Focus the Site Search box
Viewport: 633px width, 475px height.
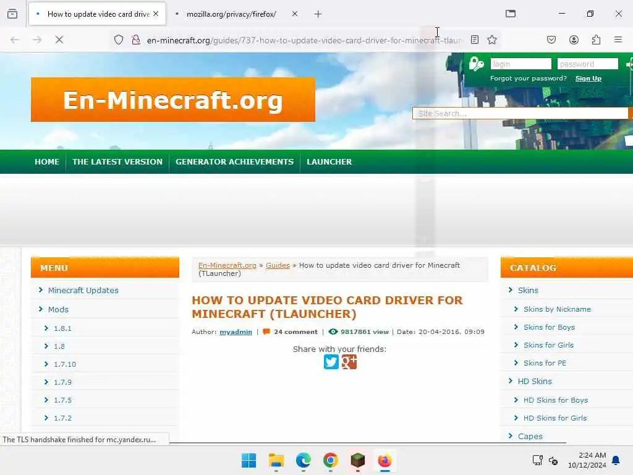520,114
